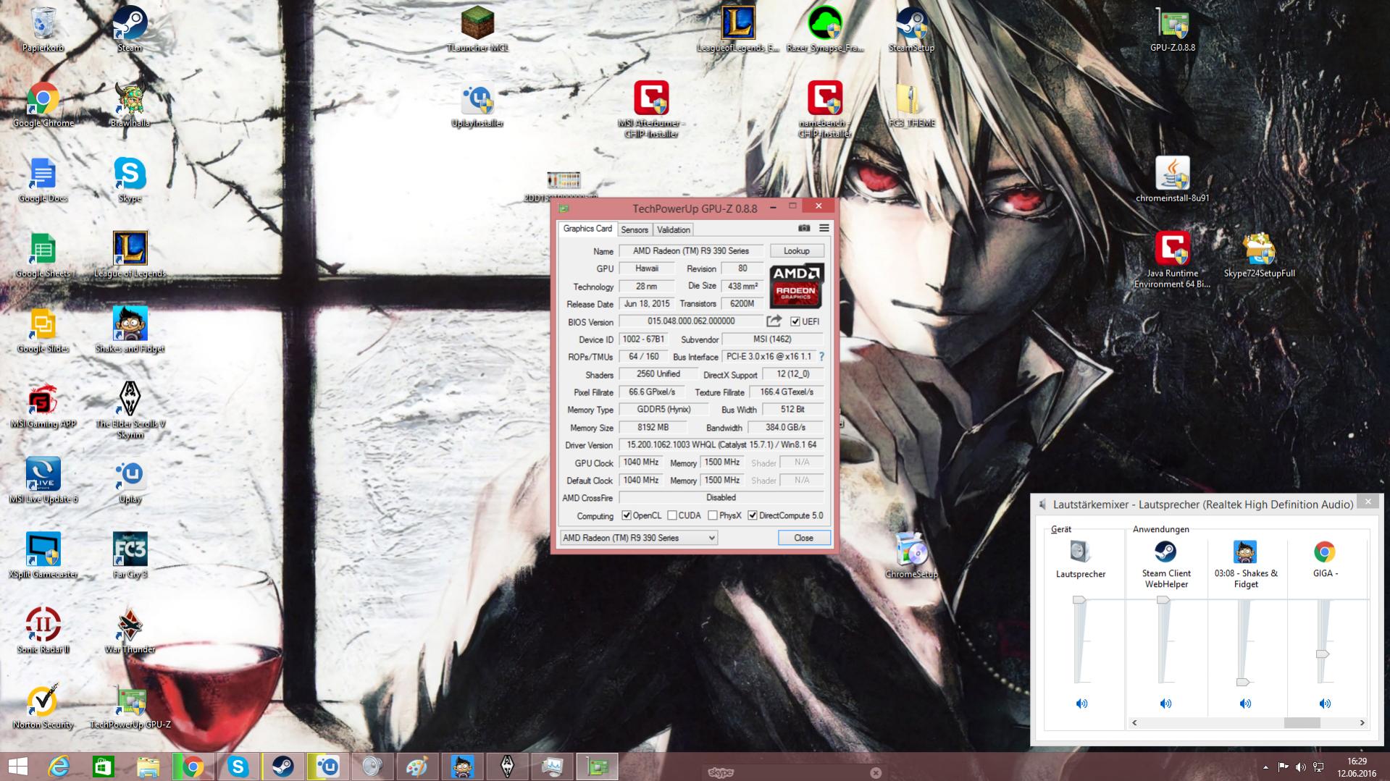Click the Close button in GPU-Z

pyautogui.click(x=803, y=538)
